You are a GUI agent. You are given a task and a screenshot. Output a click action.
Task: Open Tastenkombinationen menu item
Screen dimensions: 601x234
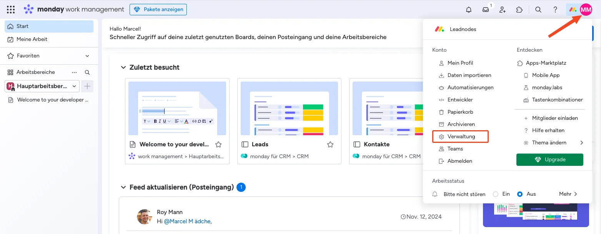point(553,100)
